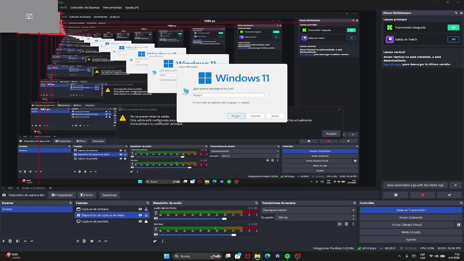Undock the Fuentes panel icon
The image size is (464, 261).
[x=148, y=203]
